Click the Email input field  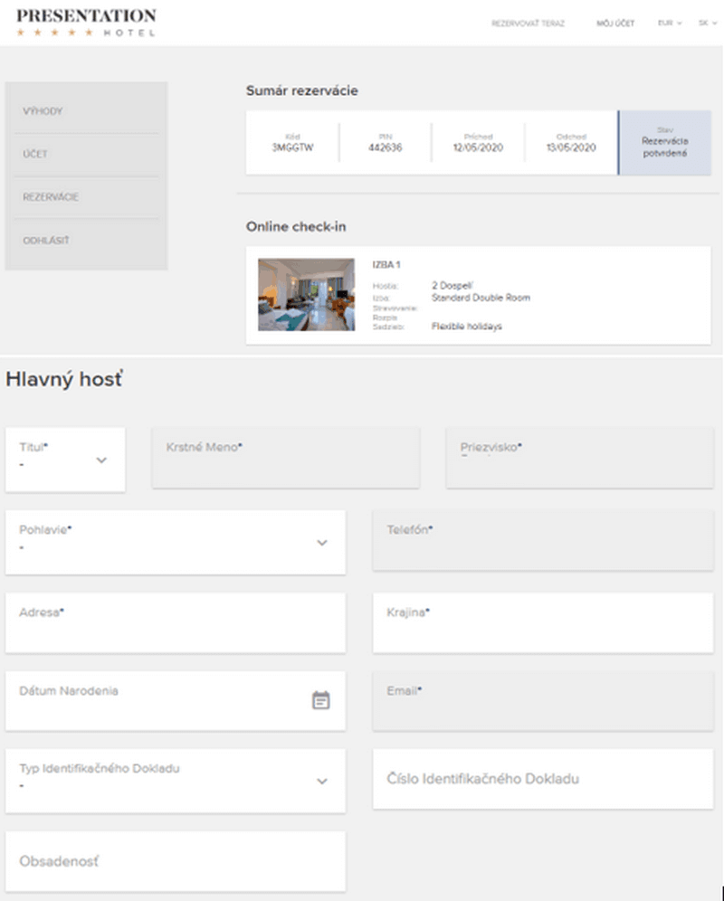(x=543, y=701)
